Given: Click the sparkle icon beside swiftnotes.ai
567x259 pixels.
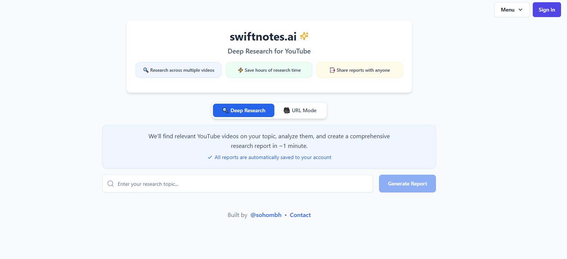Looking at the screenshot, I should [304, 36].
